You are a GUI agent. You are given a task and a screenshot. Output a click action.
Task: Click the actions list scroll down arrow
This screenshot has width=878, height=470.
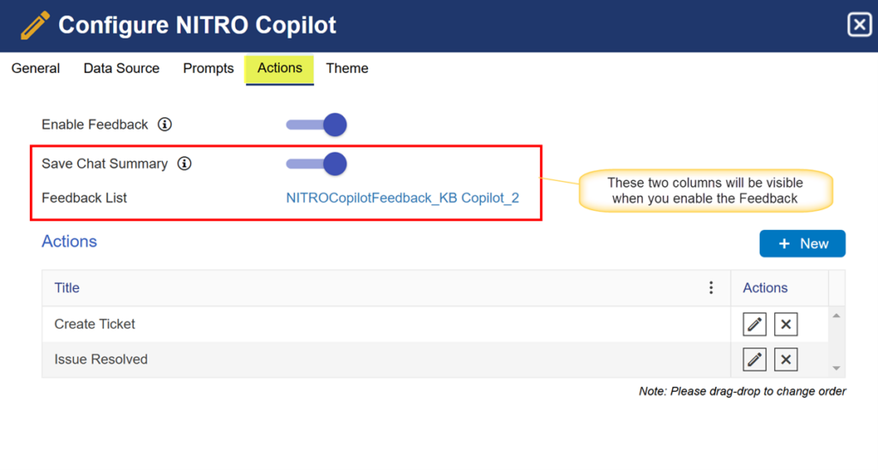point(837,368)
